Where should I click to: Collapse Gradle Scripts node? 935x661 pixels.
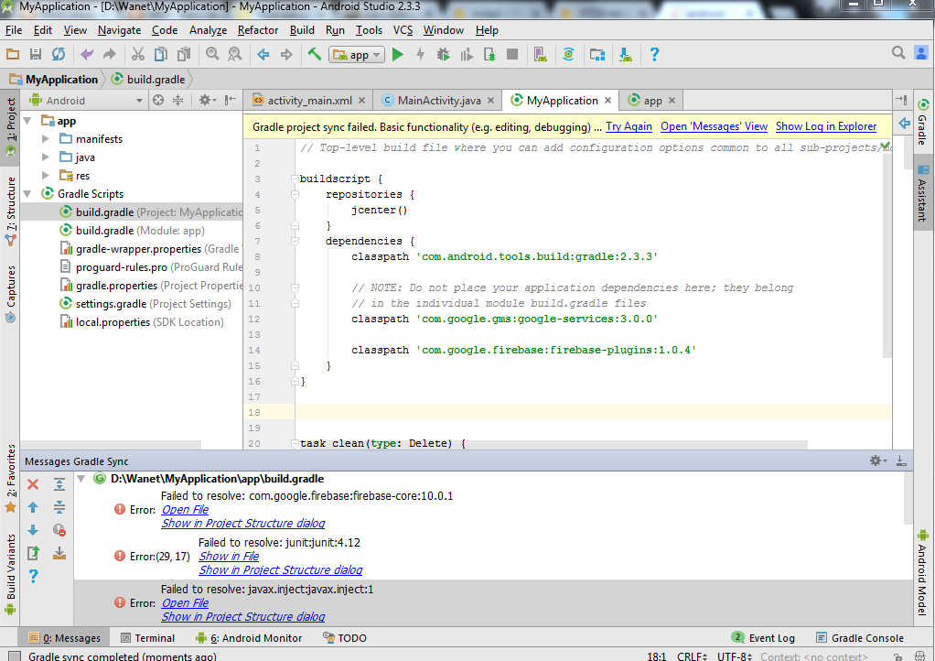(27, 194)
